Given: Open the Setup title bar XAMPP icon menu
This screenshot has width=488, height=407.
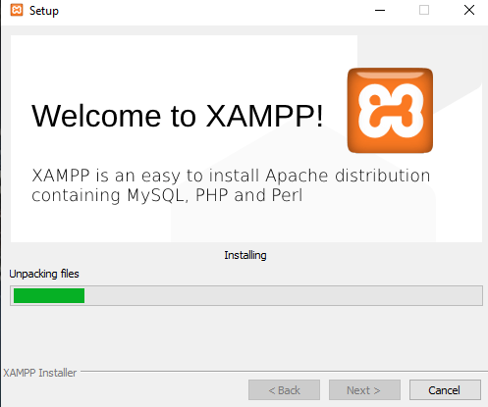Looking at the screenshot, I should pos(17,10).
